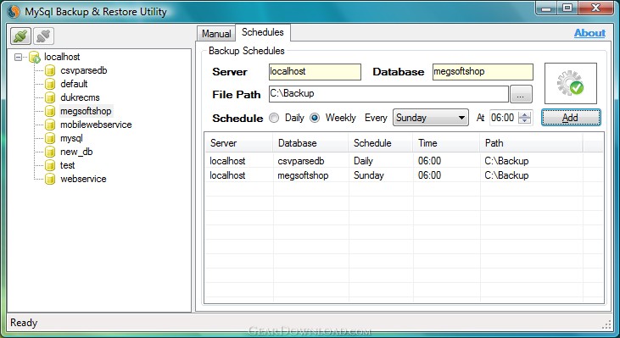Click the dukrecms database icon

point(50,97)
